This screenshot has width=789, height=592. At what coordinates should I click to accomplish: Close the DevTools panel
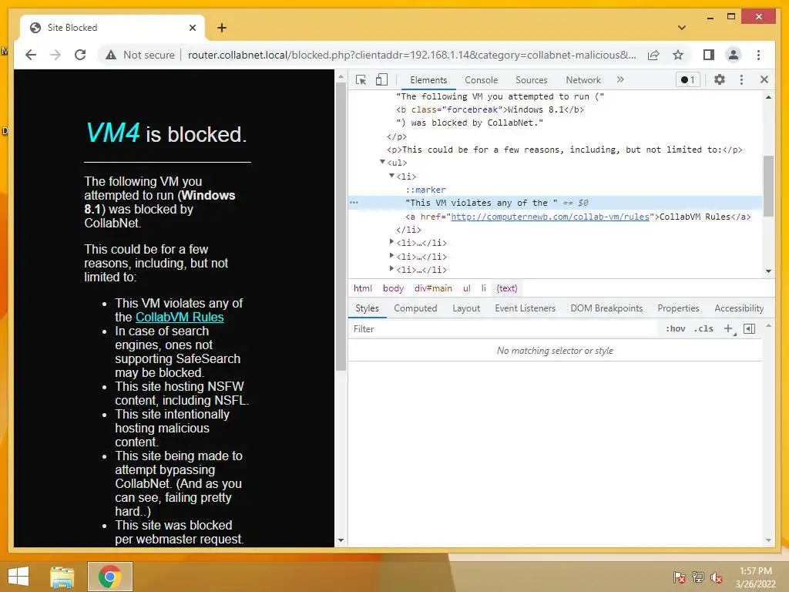[764, 79]
